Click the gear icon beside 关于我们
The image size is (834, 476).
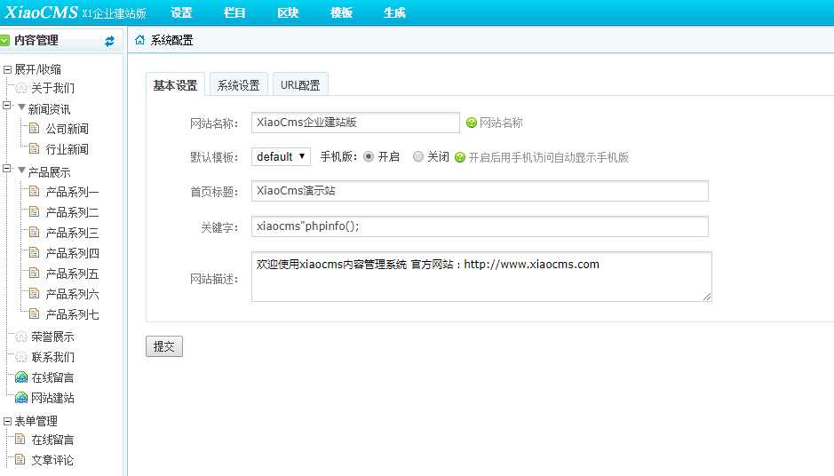click(20, 88)
